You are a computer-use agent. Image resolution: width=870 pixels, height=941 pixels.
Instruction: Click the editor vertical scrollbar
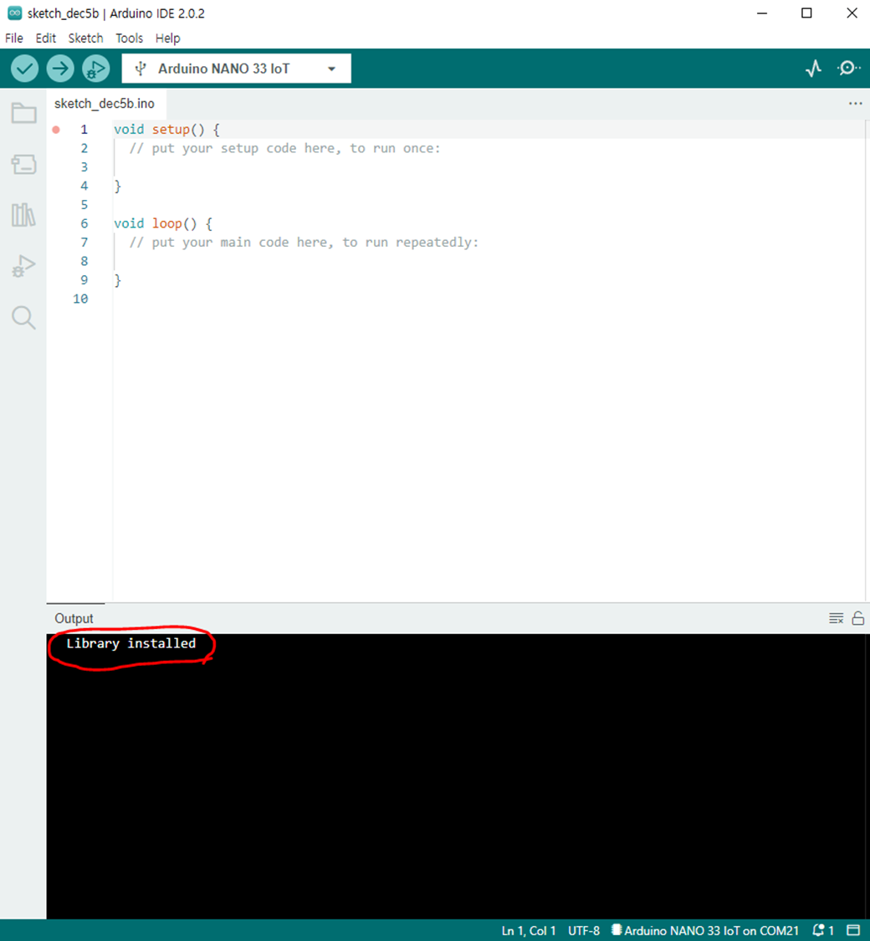click(867, 360)
